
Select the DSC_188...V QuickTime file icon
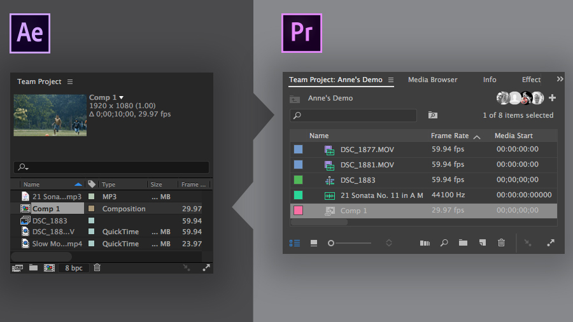25,232
